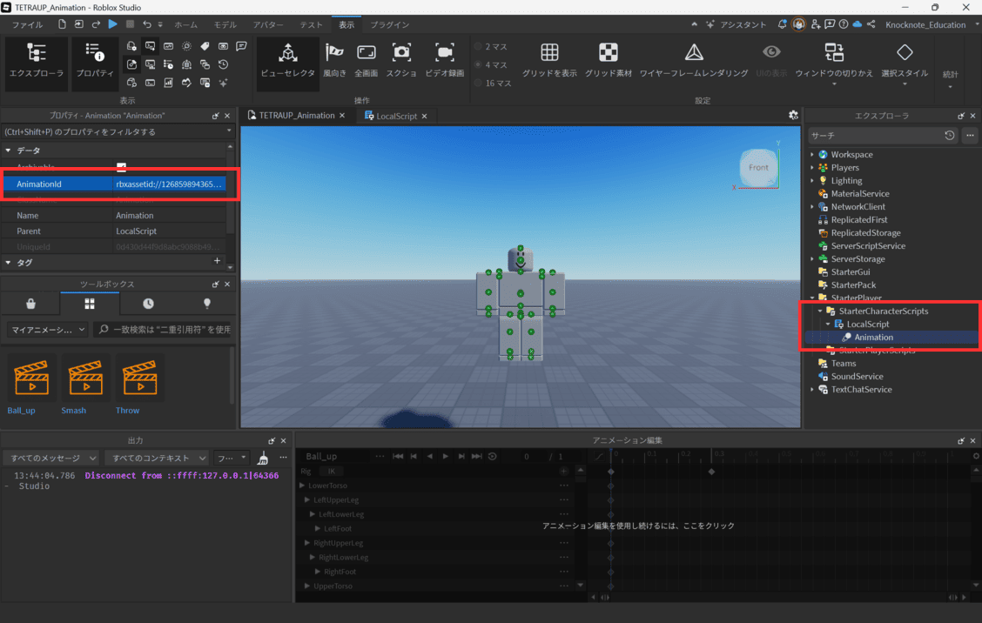Expand the Lighting node in Explorer

(812, 180)
